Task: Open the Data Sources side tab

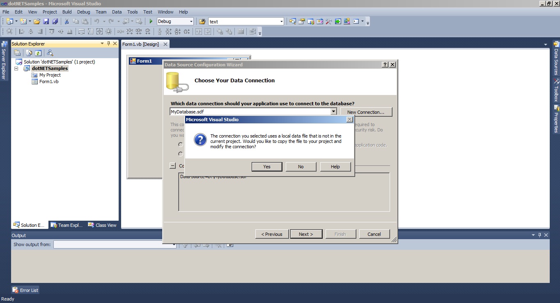Action: tap(556, 58)
